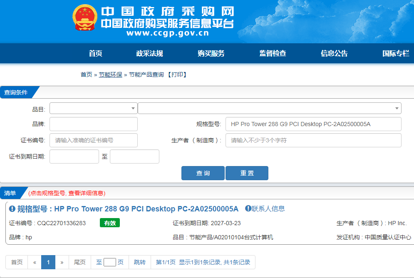
Task: Click the 查询 search button
Action: 203,173
